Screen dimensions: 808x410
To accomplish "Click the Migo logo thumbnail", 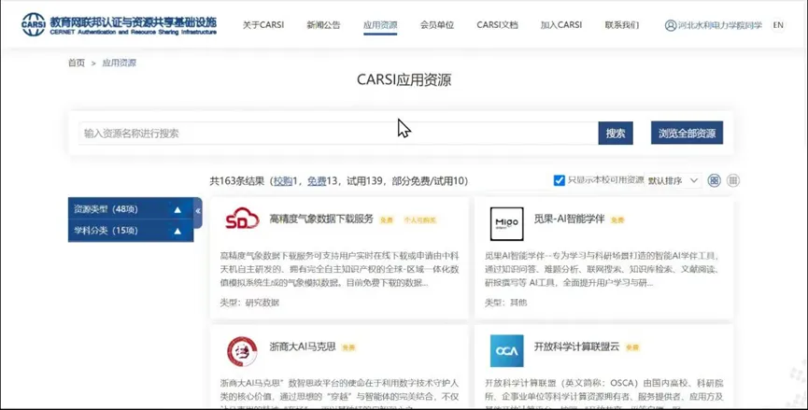I will (506, 223).
